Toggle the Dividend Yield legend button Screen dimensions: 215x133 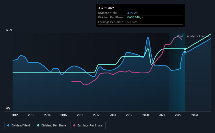click(19, 126)
